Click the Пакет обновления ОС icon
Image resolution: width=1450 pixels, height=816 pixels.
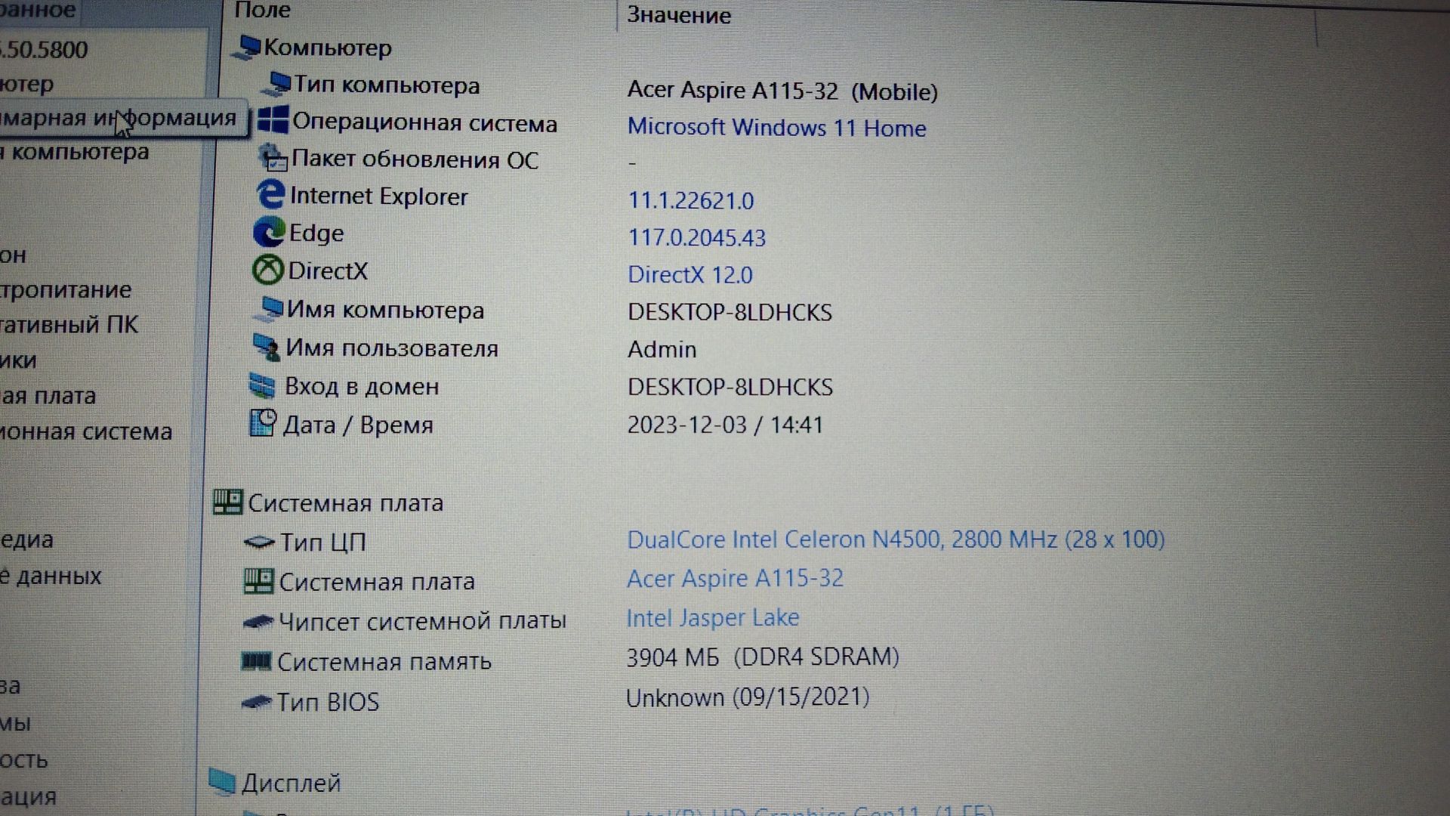(273, 158)
